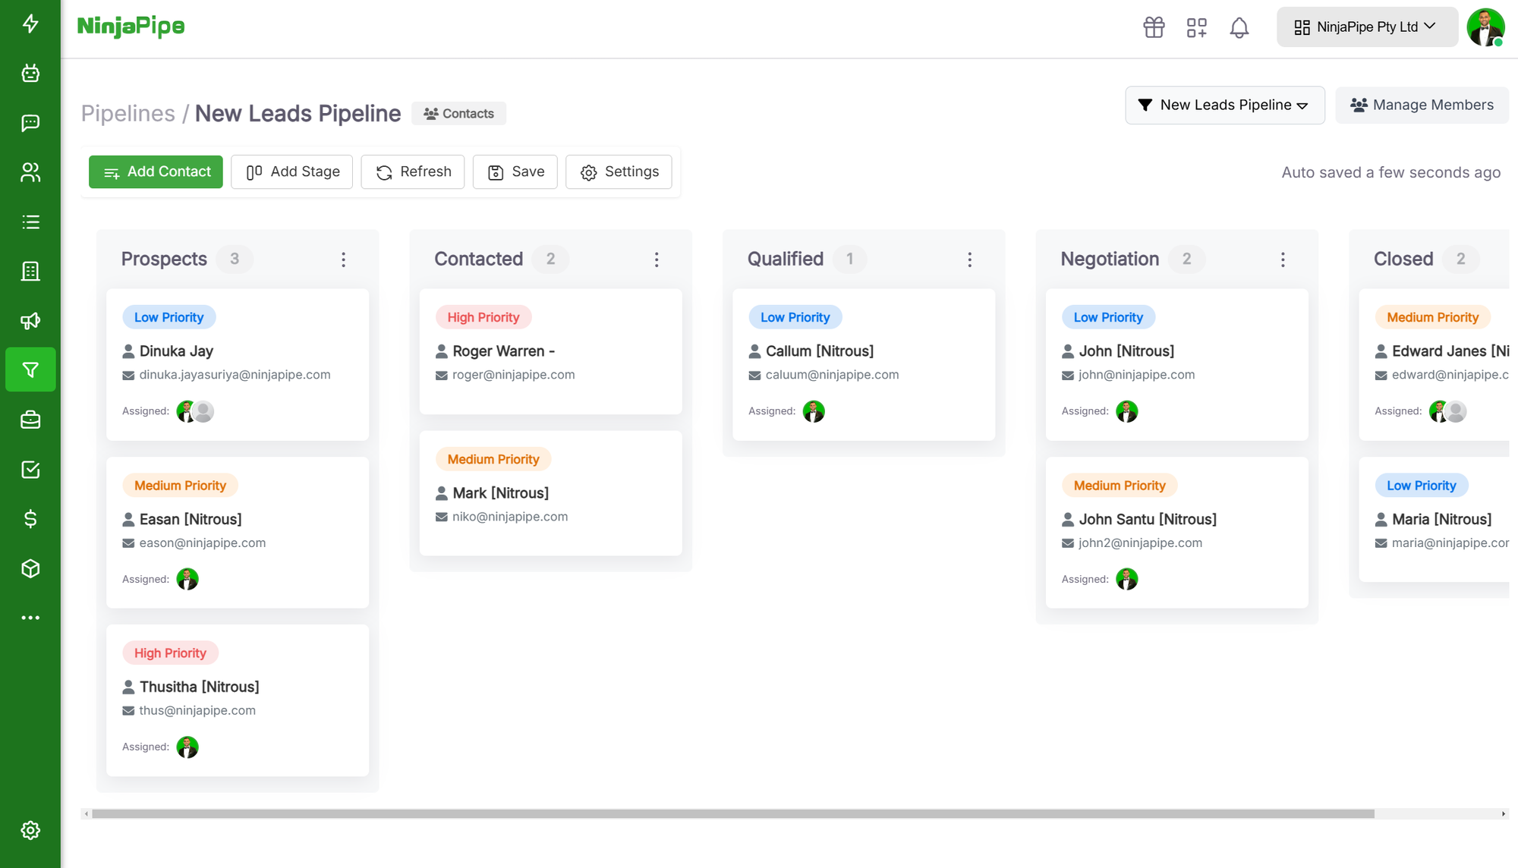Click the Prospects column three-dot menu

(x=344, y=259)
